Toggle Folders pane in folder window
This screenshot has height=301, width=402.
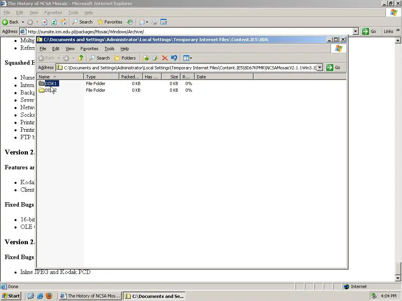click(125, 58)
